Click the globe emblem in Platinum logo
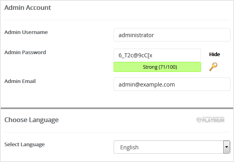The width and height of the screenshot is (234, 162). pyautogui.click(x=199, y=120)
